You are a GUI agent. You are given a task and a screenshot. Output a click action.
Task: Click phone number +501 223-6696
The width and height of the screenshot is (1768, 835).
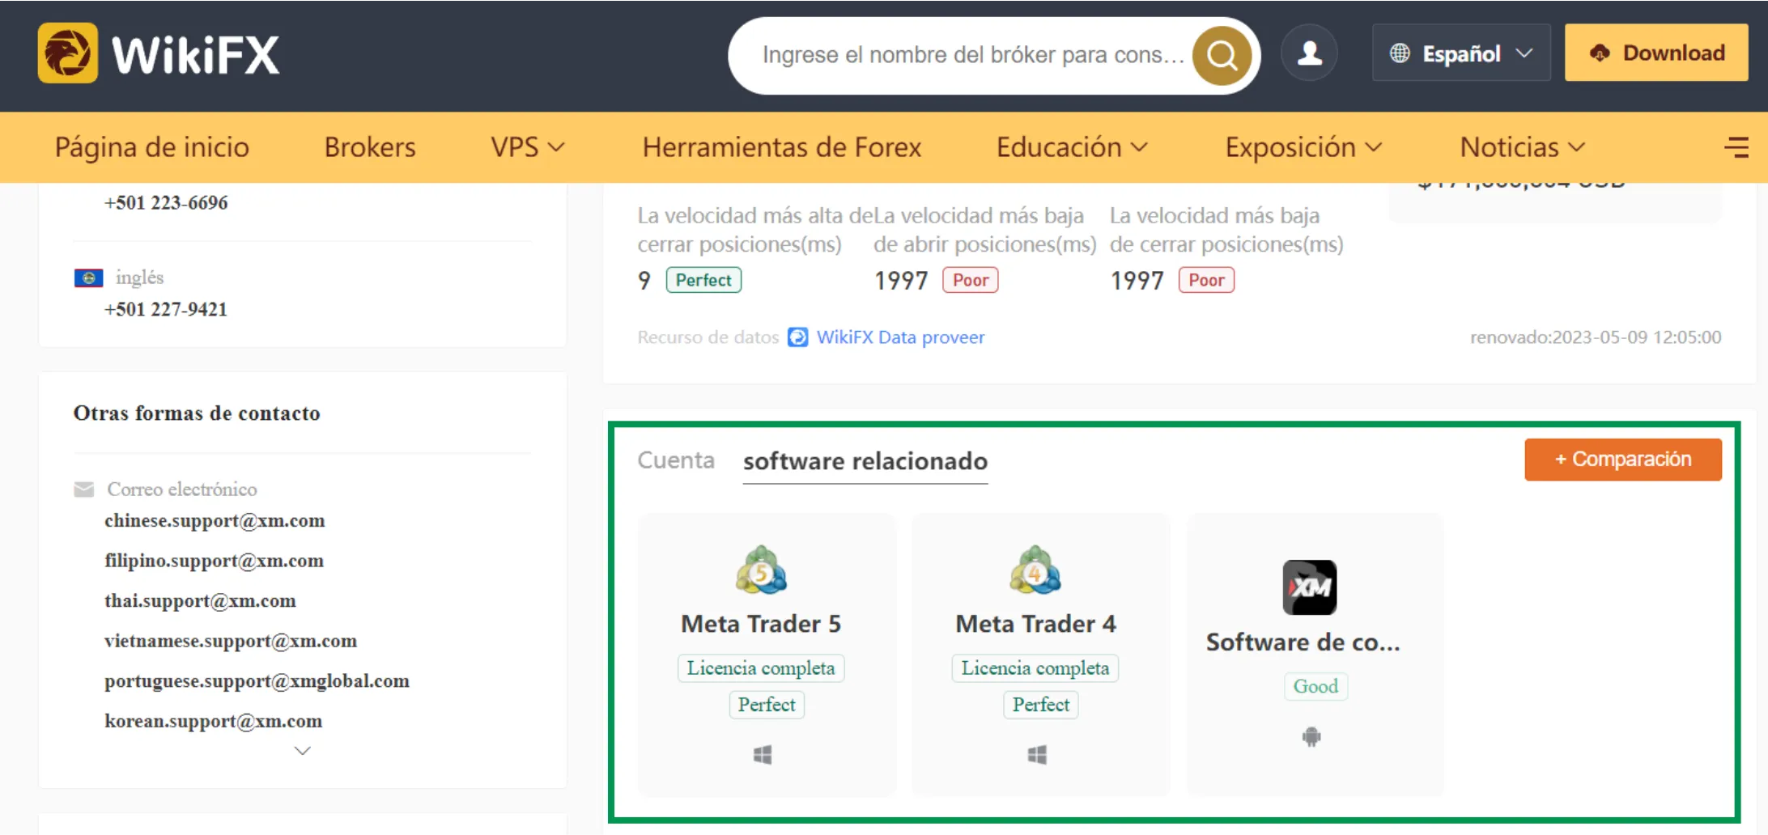[x=166, y=203]
